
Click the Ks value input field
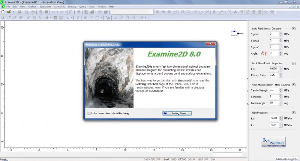click(x=274, y=125)
